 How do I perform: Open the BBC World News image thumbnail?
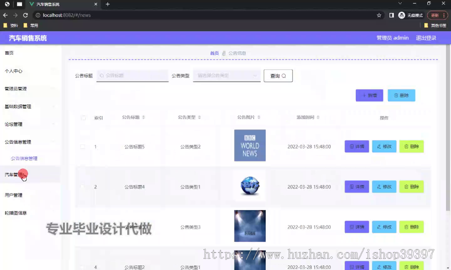click(x=250, y=145)
